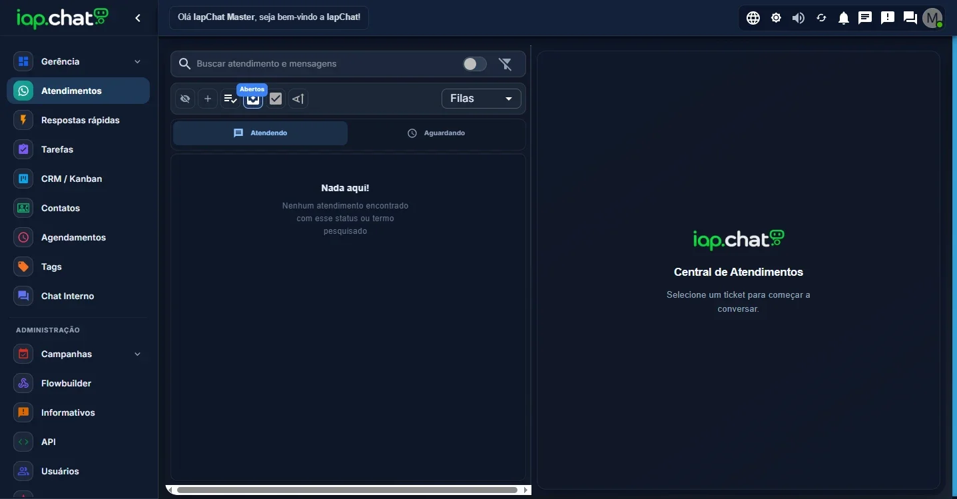Open the Tags page
957x499 pixels.
[78, 266]
